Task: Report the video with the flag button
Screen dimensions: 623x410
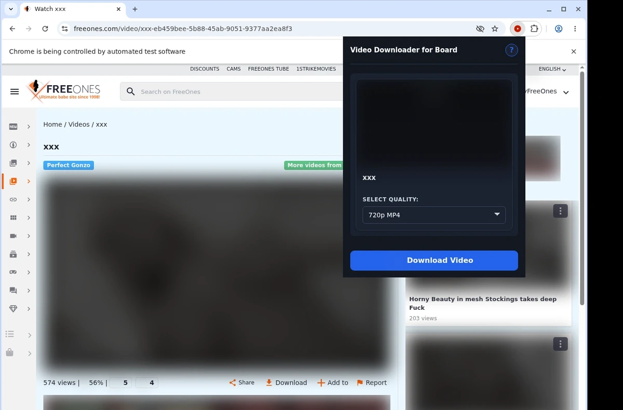Action: (x=372, y=382)
